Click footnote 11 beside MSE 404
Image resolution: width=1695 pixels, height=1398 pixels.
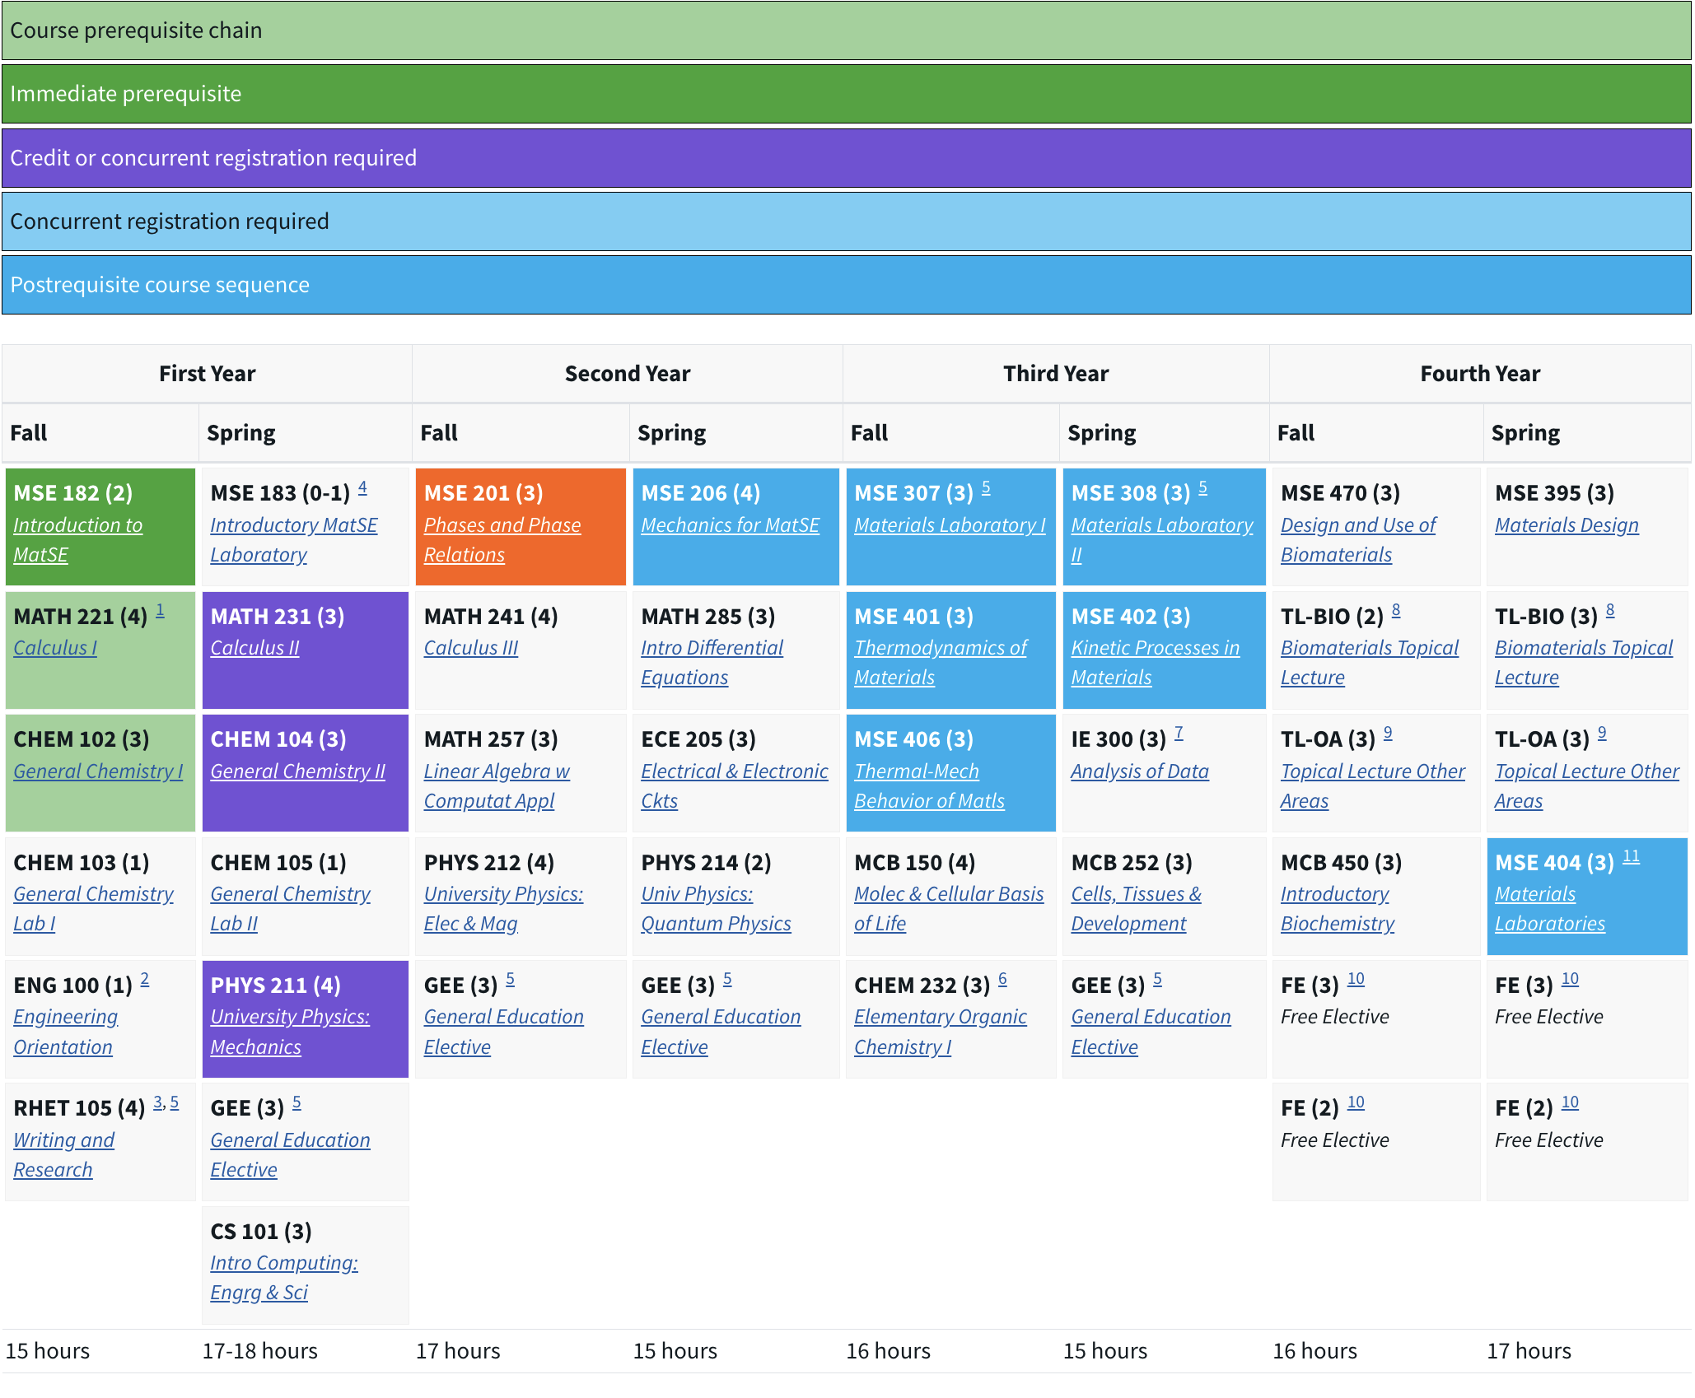click(x=1631, y=857)
